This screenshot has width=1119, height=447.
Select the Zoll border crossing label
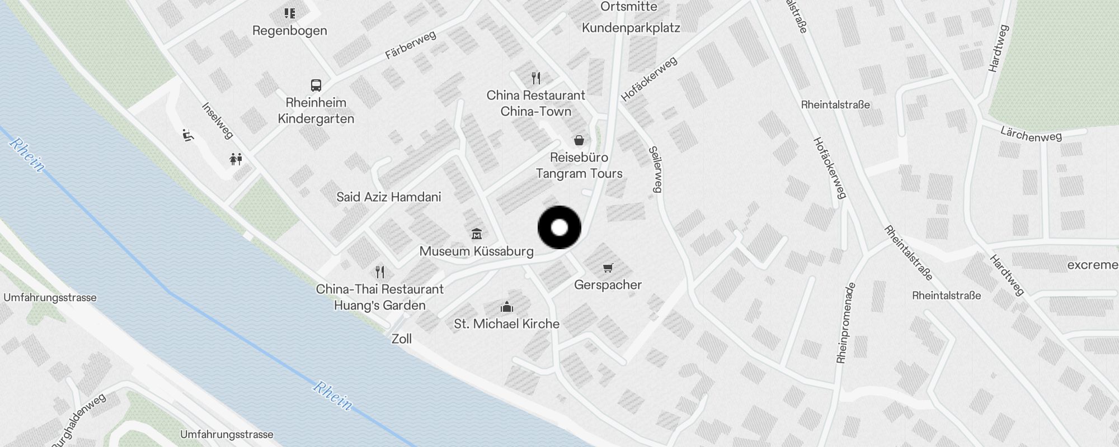tap(402, 339)
